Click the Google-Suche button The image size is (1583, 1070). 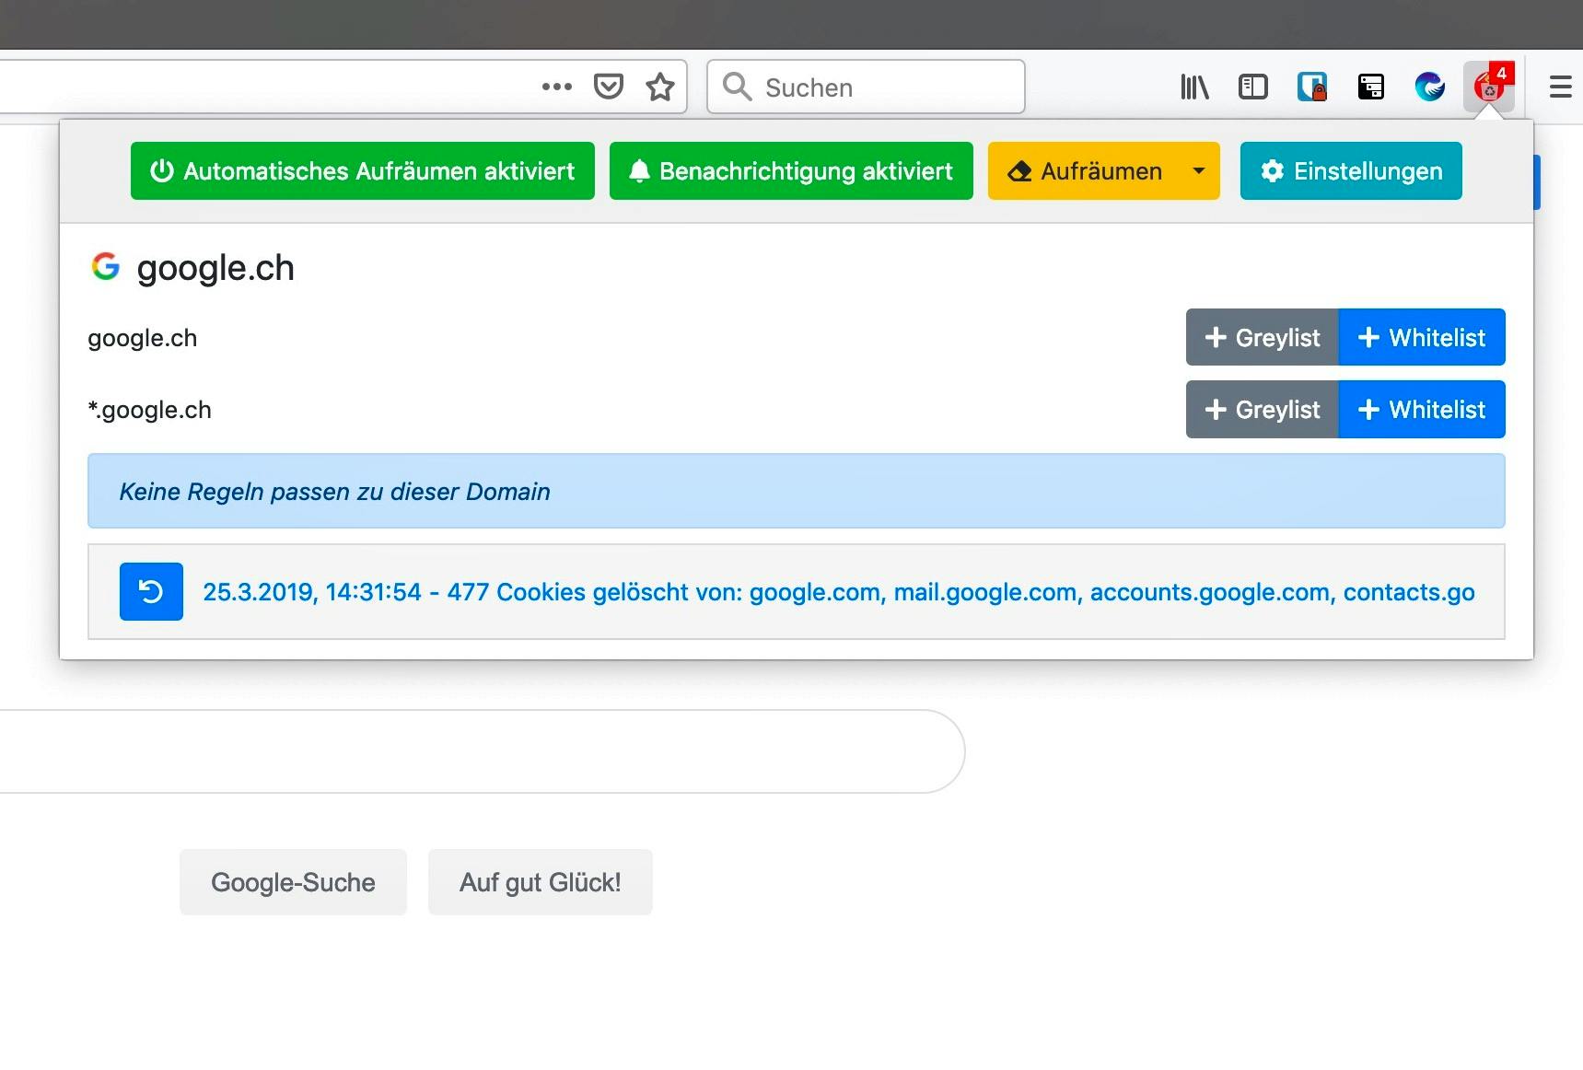(293, 882)
